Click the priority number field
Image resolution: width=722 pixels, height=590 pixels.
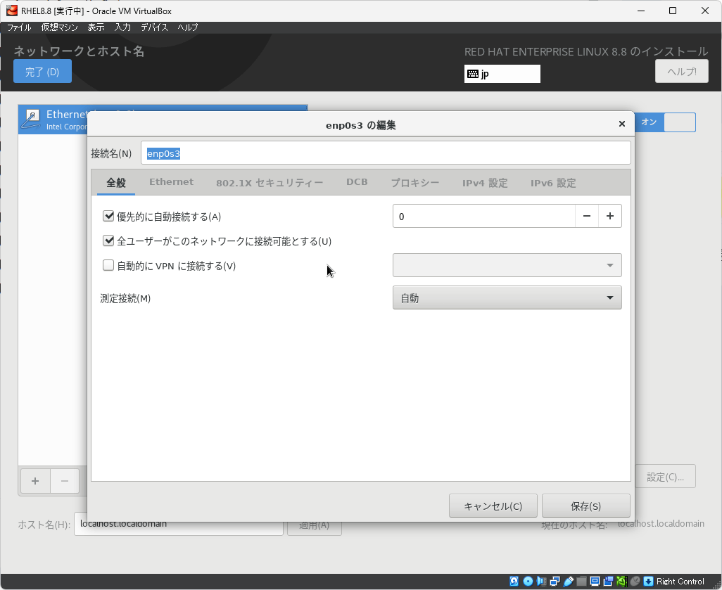point(484,216)
